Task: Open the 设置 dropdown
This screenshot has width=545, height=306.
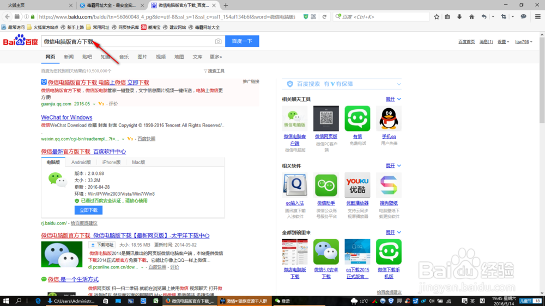Action: [503, 42]
